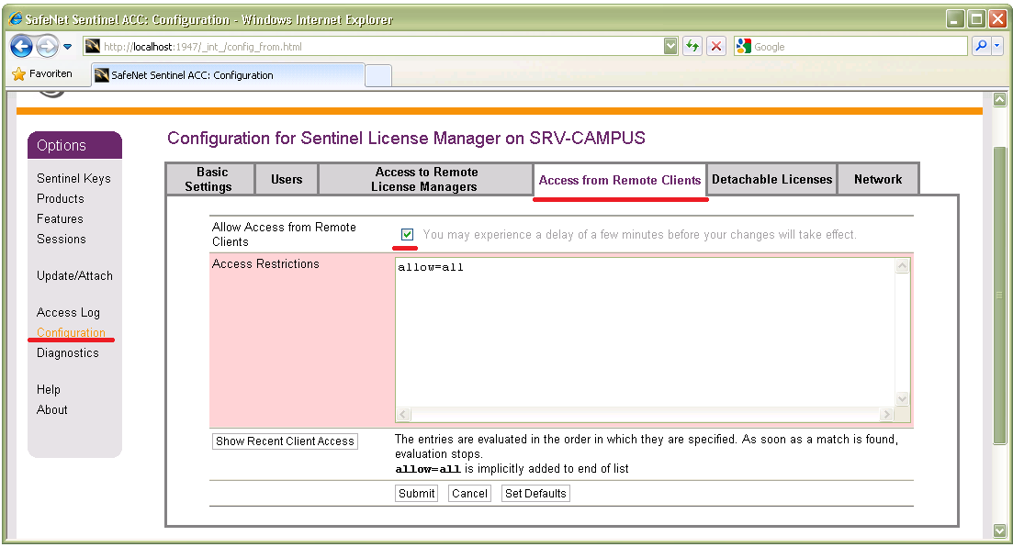
Task: Click the Submit button
Action: click(417, 494)
